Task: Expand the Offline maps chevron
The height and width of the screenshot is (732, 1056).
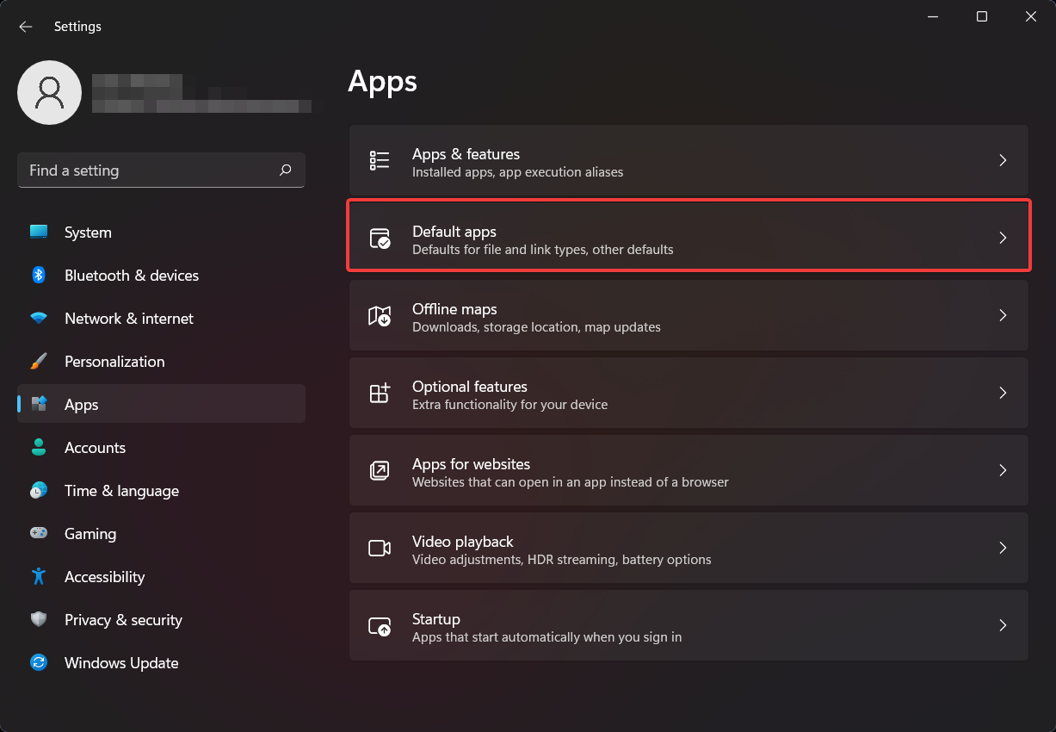Action: (1003, 315)
